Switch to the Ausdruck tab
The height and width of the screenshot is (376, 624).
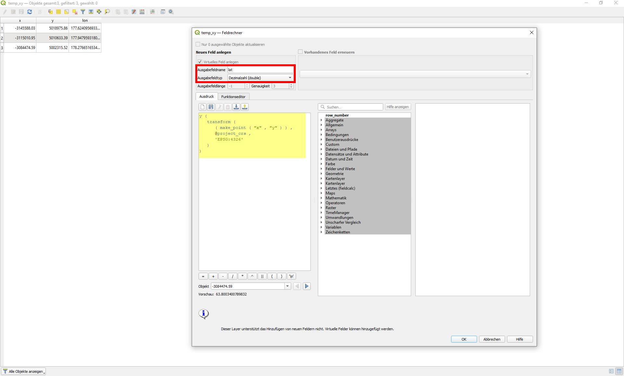[x=207, y=96]
